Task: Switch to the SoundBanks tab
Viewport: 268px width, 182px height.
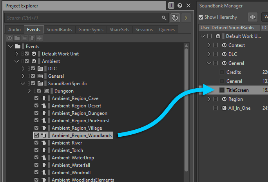Action: 60,30
